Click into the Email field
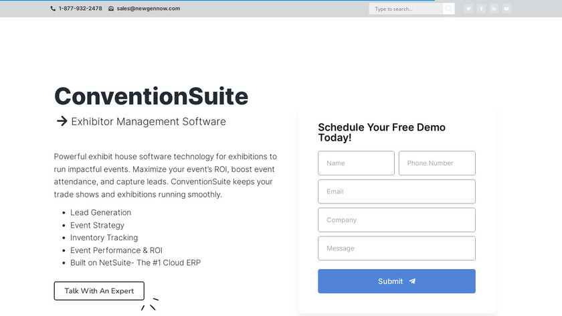 click(396, 191)
